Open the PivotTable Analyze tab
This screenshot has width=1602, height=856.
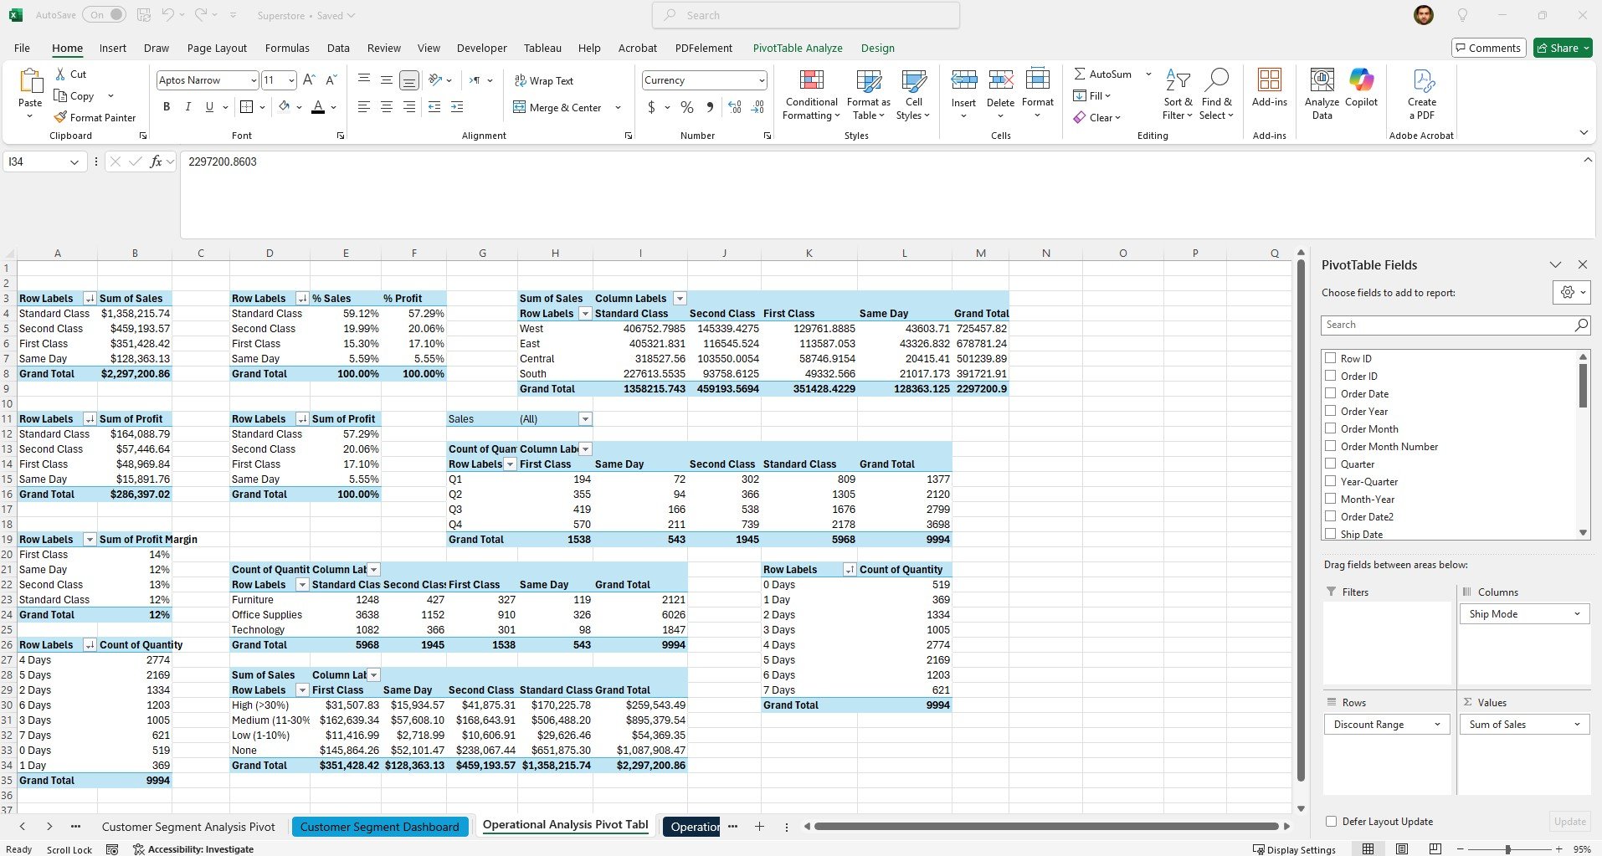tap(798, 49)
